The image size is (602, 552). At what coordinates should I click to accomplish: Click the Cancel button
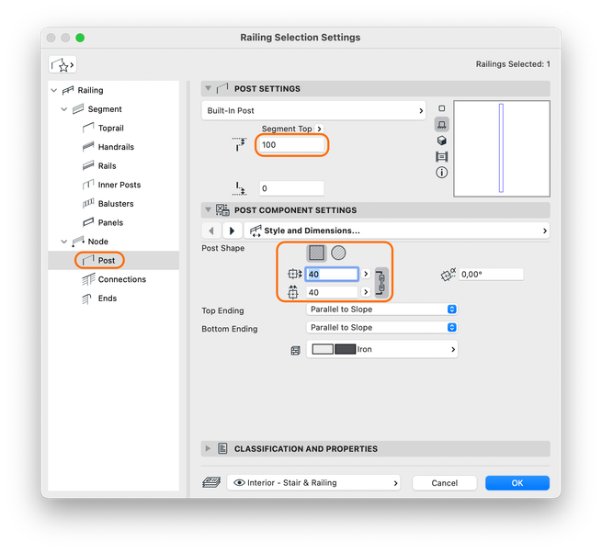[444, 482]
